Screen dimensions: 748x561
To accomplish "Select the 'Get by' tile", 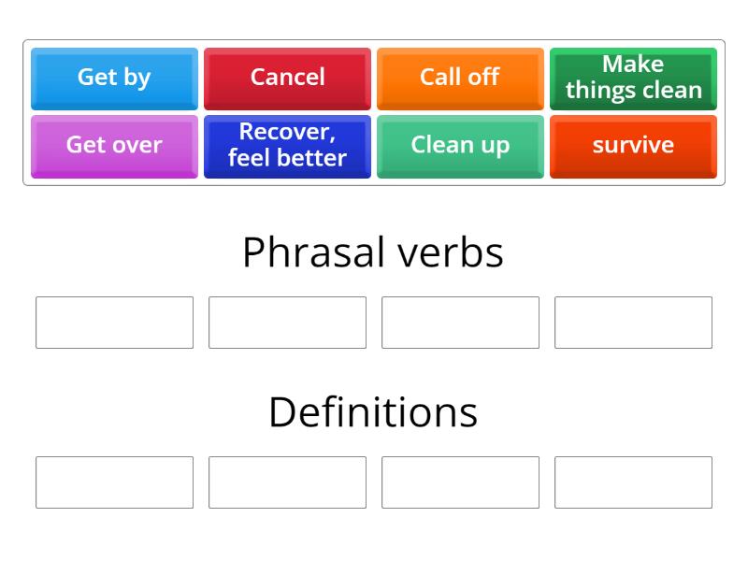I will (114, 78).
